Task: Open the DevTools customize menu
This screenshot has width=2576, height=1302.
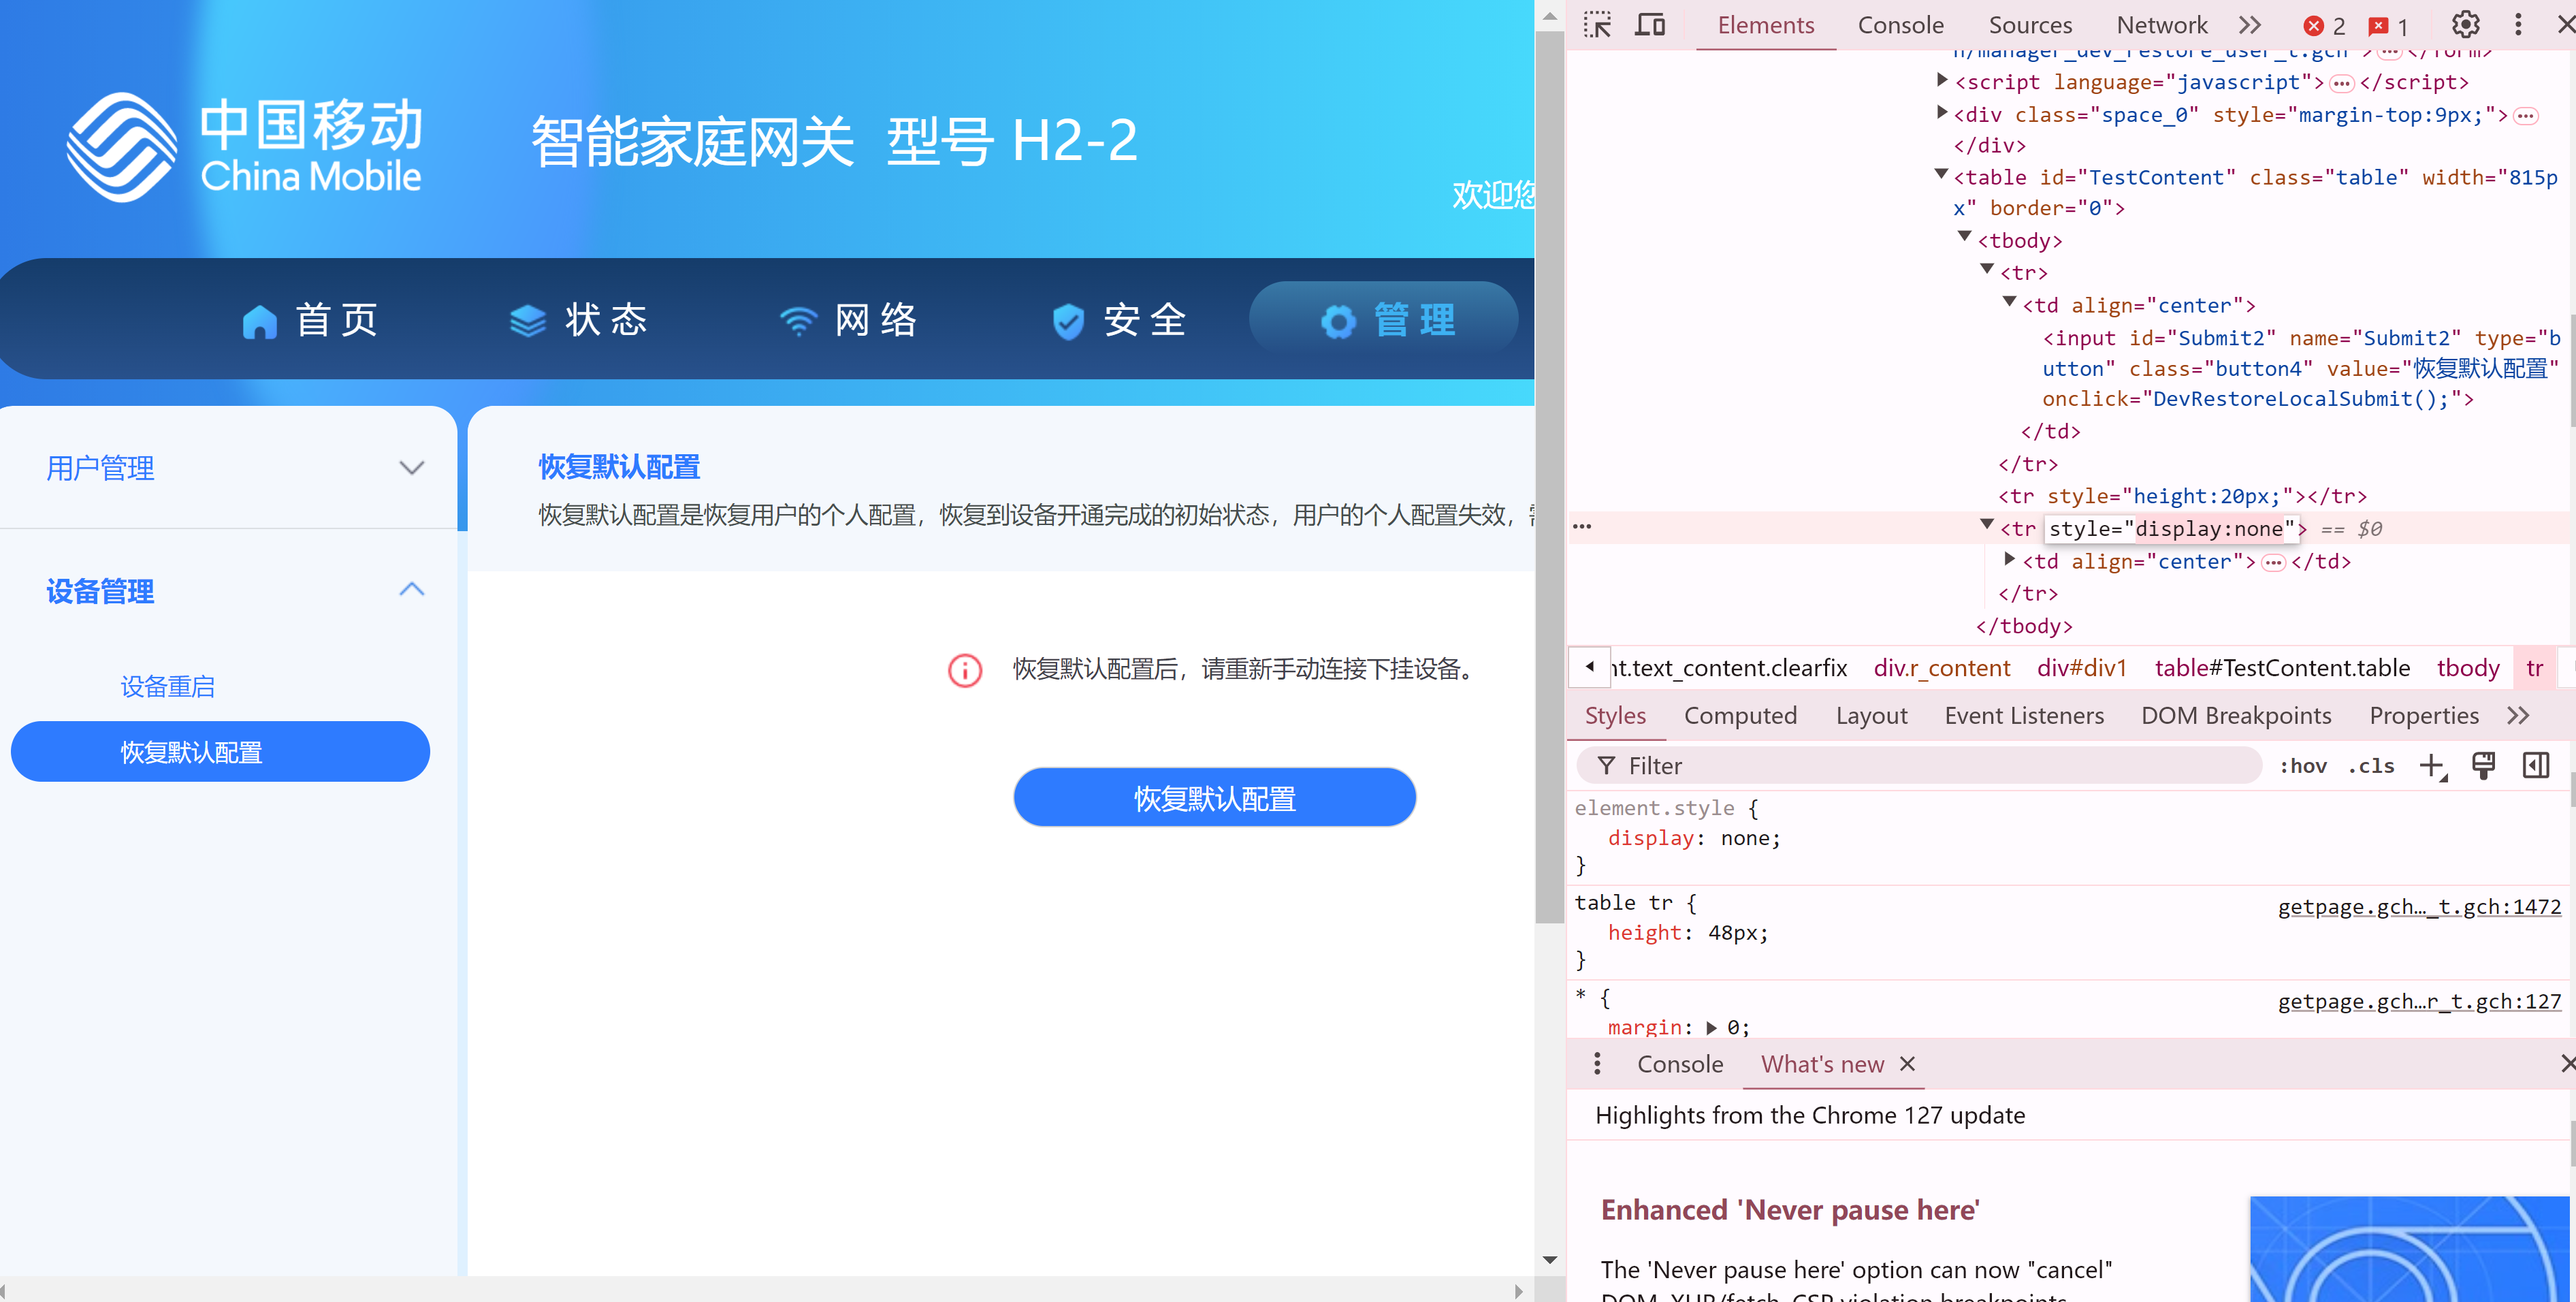Action: point(2519,24)
